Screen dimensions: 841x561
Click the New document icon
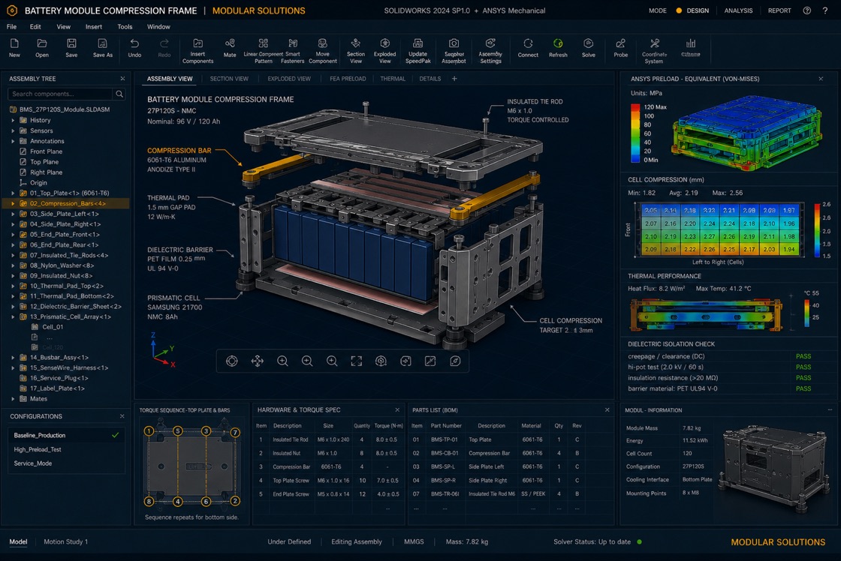tap(14, 44)
